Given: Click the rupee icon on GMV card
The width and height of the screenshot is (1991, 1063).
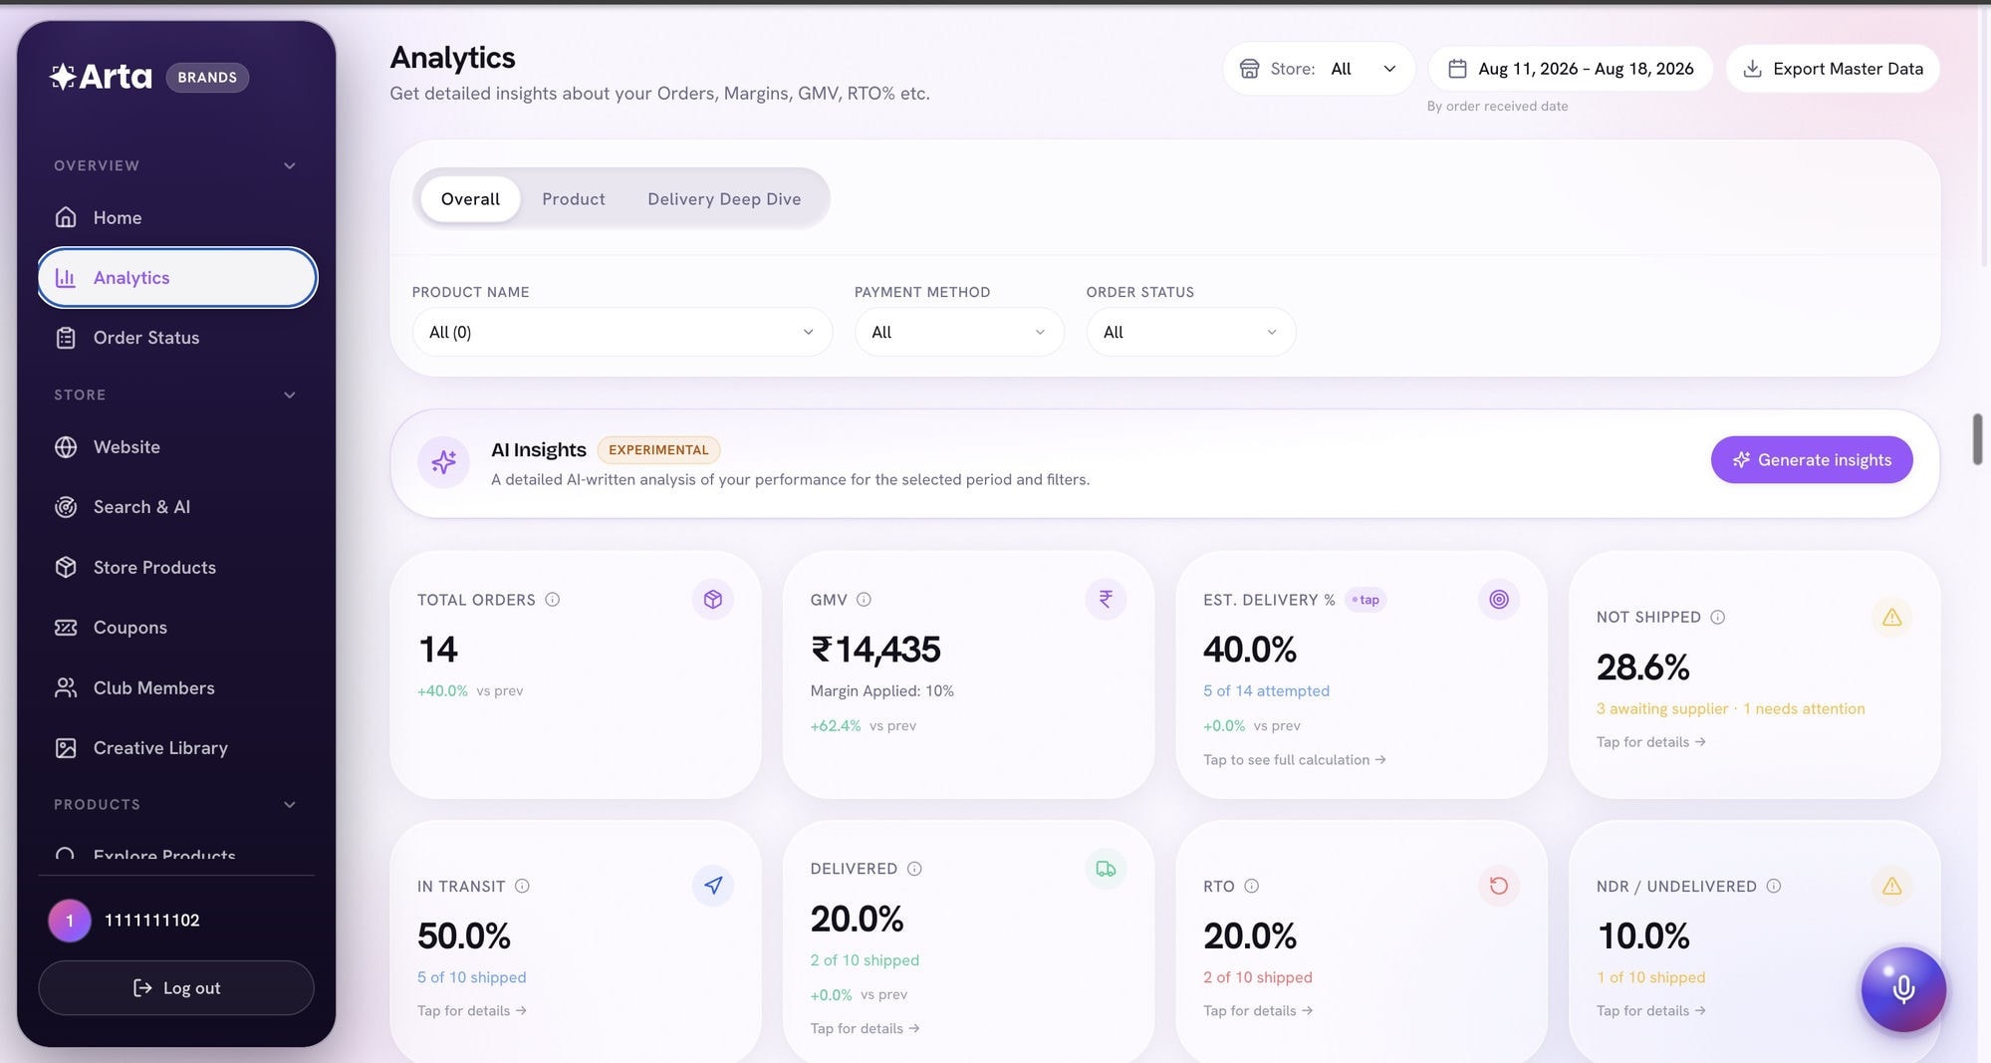Looking at the screenshot, I should (x=1106, y=599).
